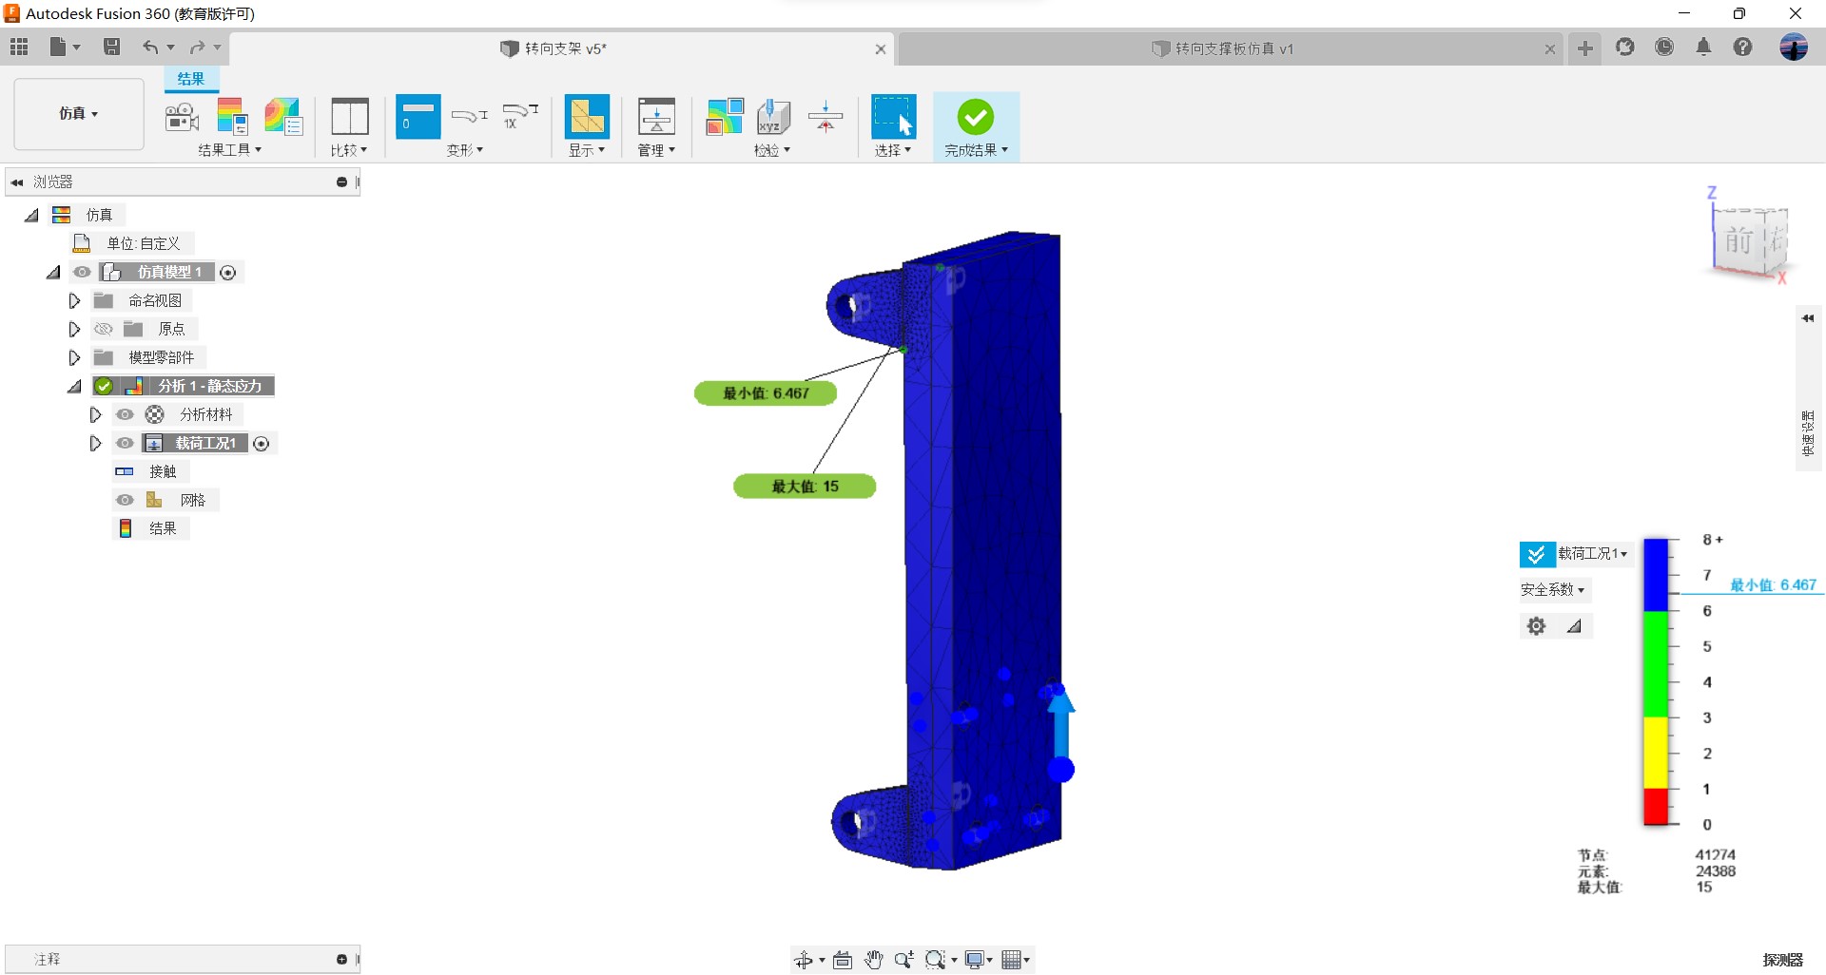Click the compare views icon

point(349,117)
